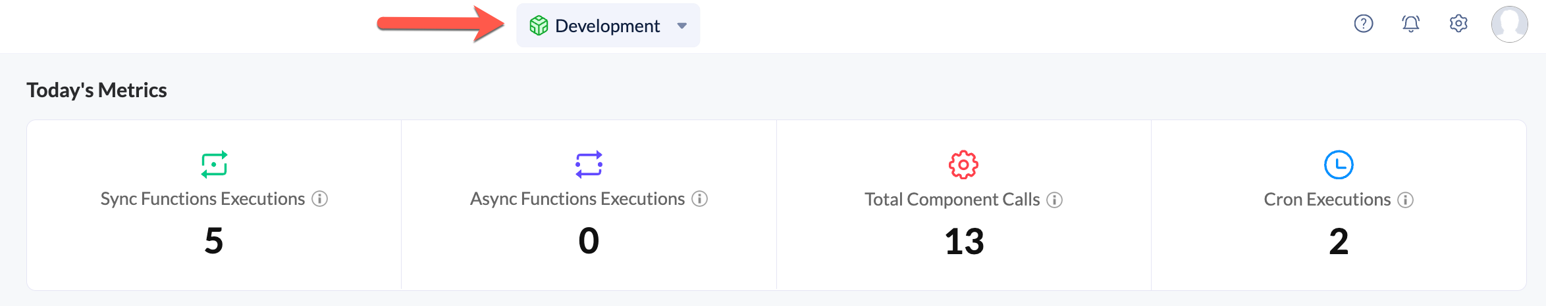Open the notifications bell icon
Image resolution: width=1546 pixels, height=306 pixels.
coord(1410,24)
